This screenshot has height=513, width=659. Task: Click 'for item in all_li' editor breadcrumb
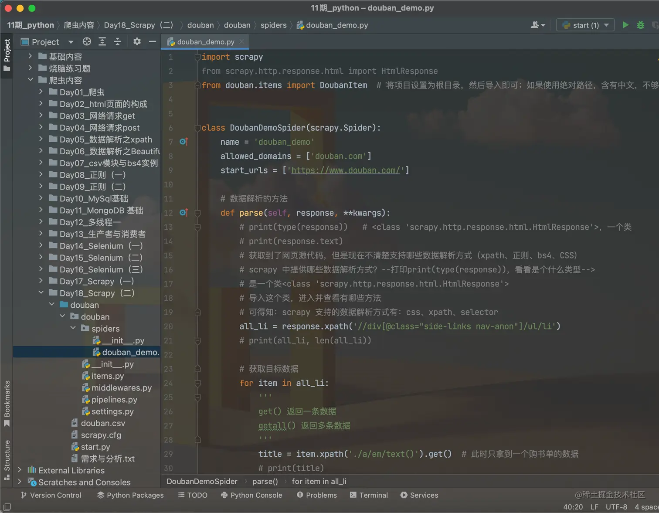[x=319, y=481]
